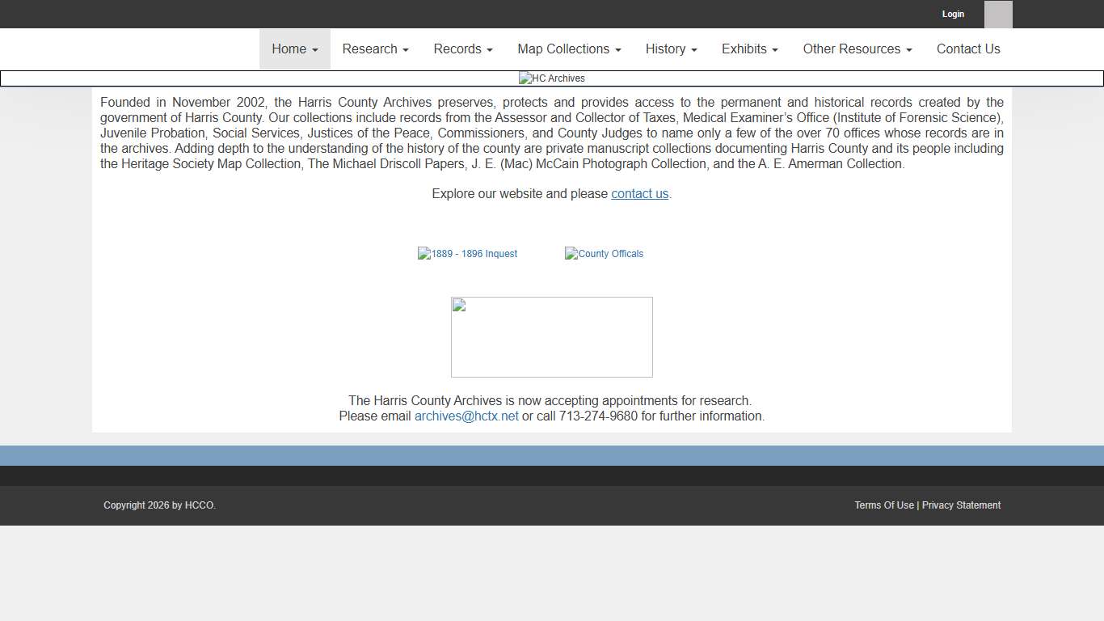Click the gray box beside Login

pos(998,15)
